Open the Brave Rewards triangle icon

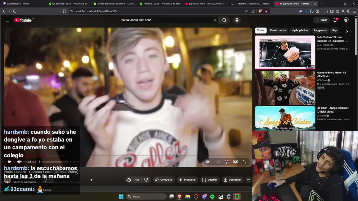[266, 11]
